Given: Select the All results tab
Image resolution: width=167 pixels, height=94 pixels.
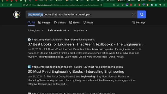Looking at the screenshot, I should coord(31,23).
